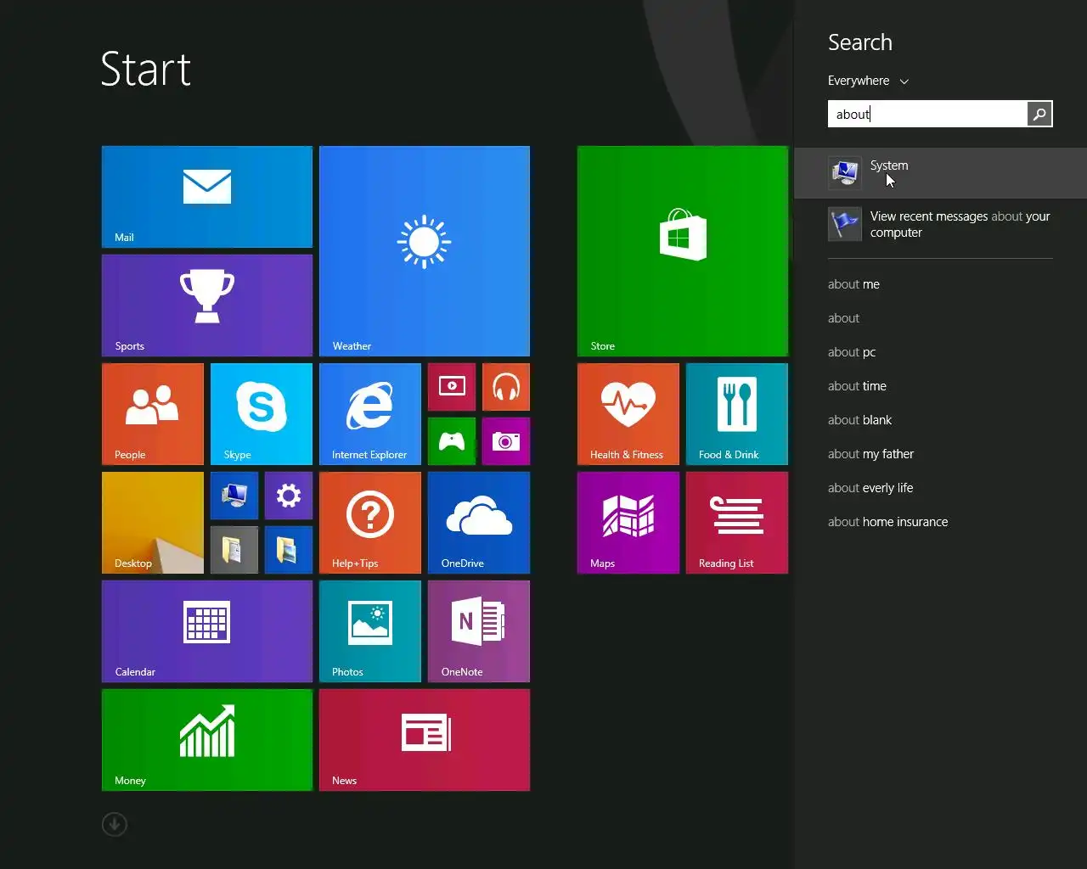Open the Mail tile
The width and height of the screenshot is (1087, 869).
point(207,197)
